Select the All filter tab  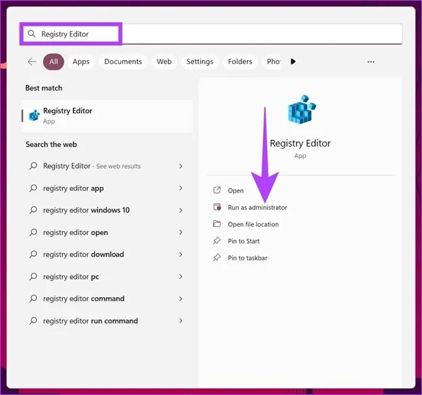(53, 61)
